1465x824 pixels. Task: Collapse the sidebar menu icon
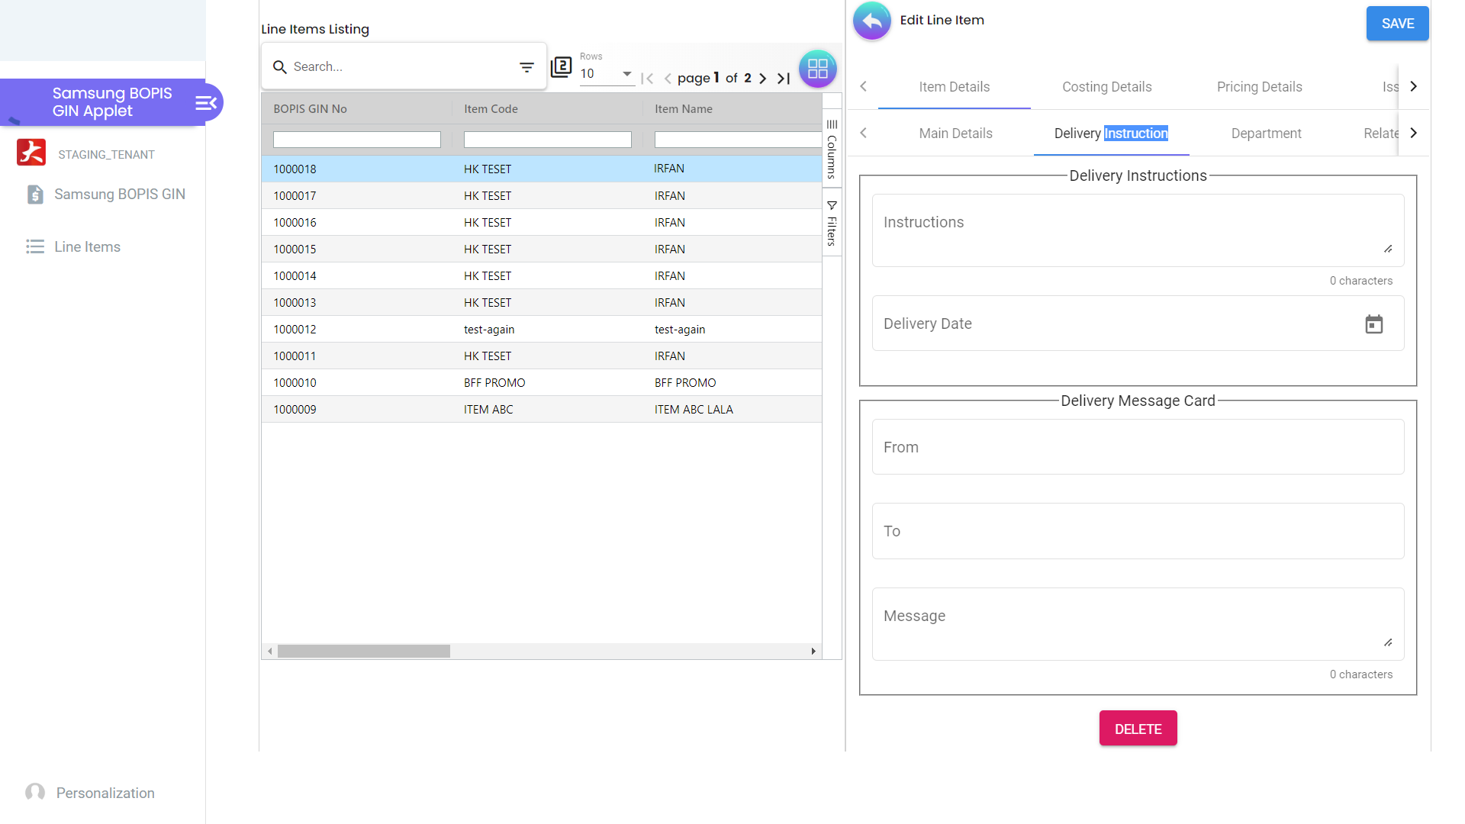[206, 103]
